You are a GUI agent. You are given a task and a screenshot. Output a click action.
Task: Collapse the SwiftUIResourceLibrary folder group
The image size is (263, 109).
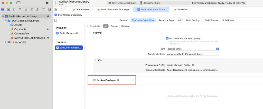coord(6,21)
